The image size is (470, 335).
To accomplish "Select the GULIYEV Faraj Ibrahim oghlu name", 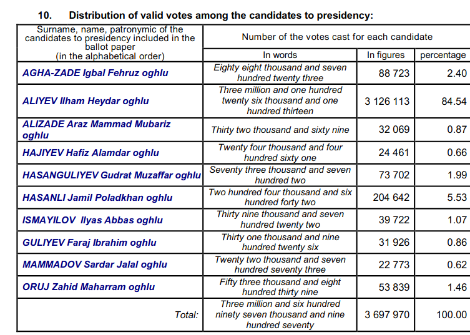I will (x=89, y=243).
